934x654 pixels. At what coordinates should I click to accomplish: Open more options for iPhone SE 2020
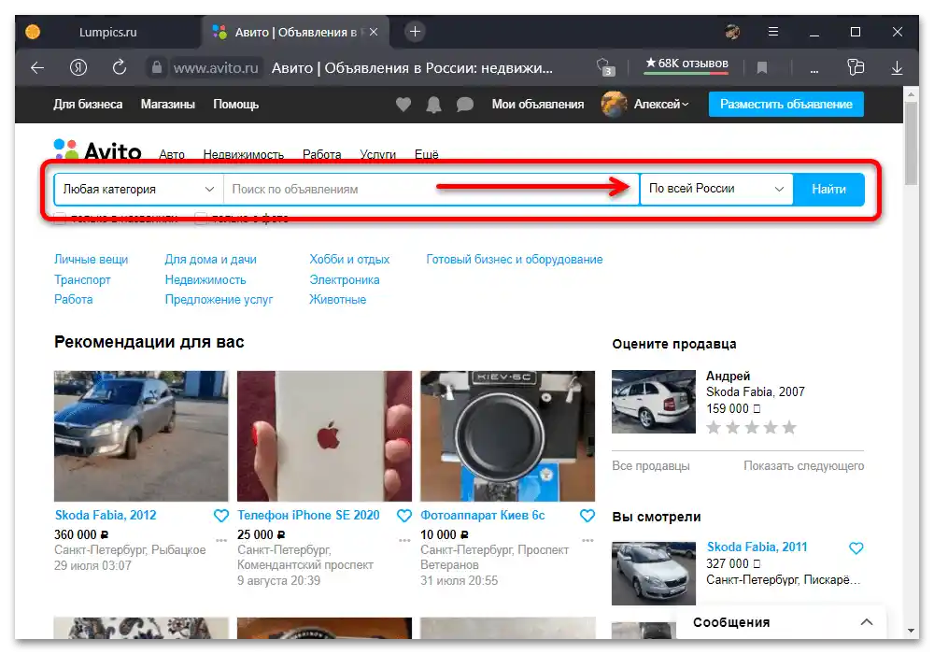[x=404, y=541]
